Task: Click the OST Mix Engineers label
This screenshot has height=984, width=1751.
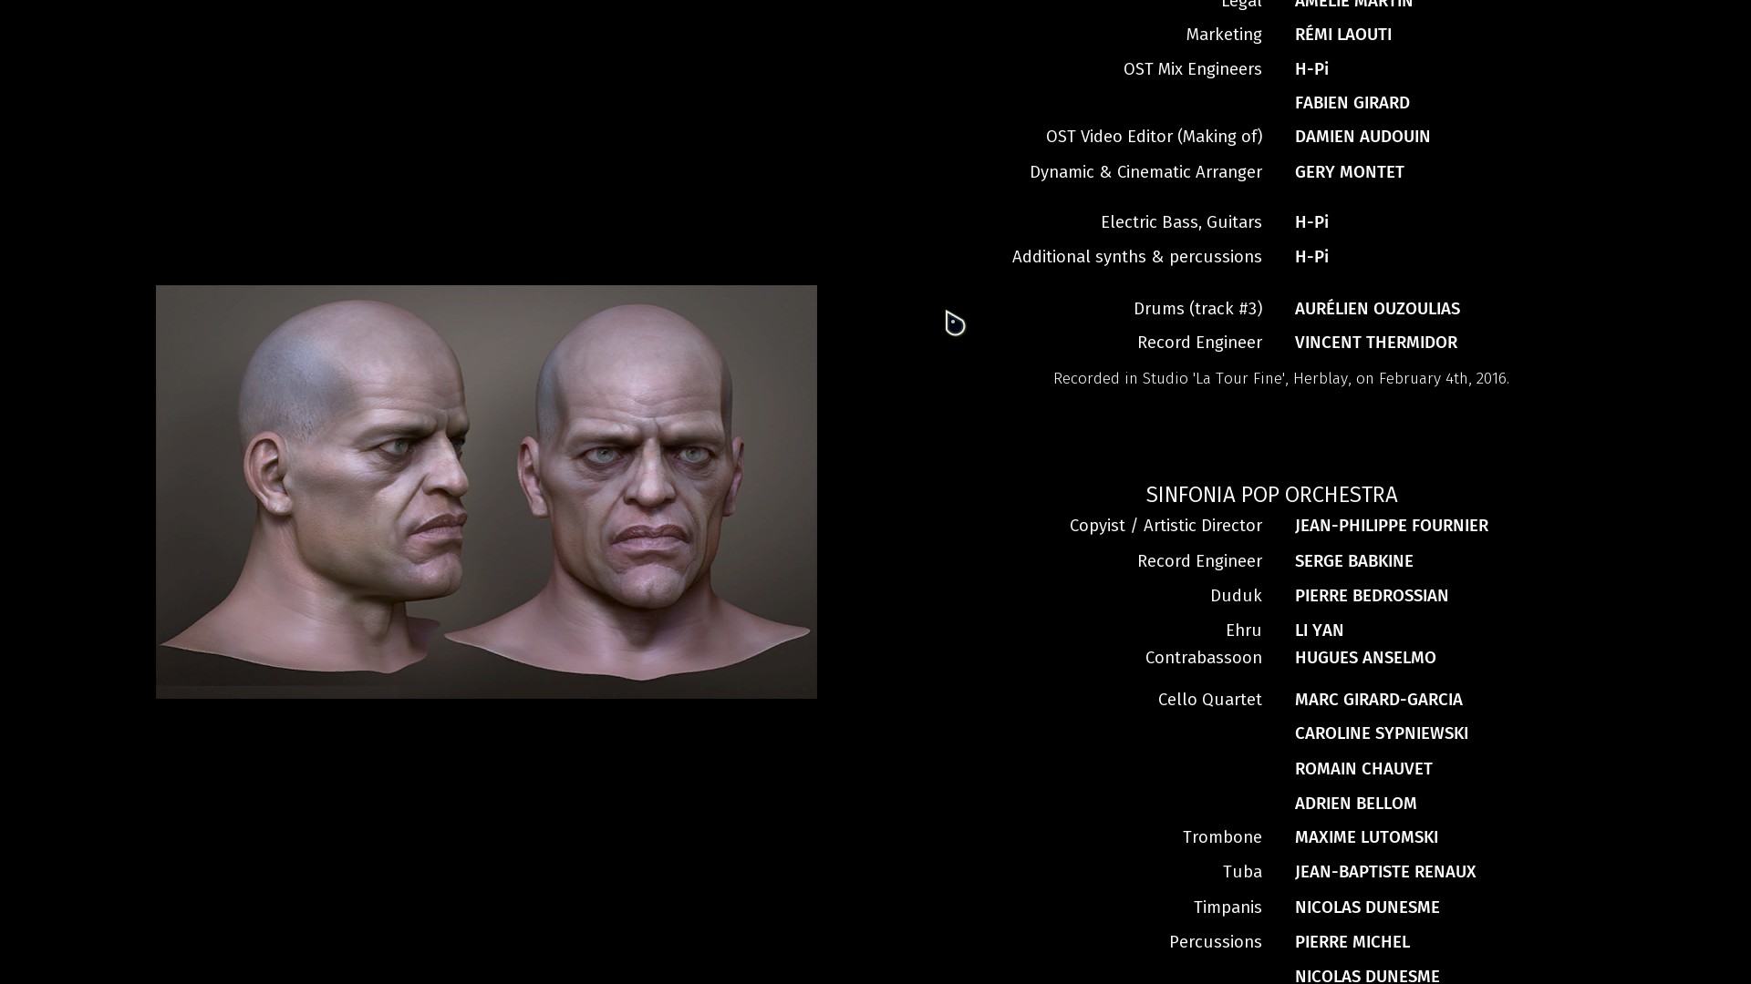Action: pos(1192,69)
